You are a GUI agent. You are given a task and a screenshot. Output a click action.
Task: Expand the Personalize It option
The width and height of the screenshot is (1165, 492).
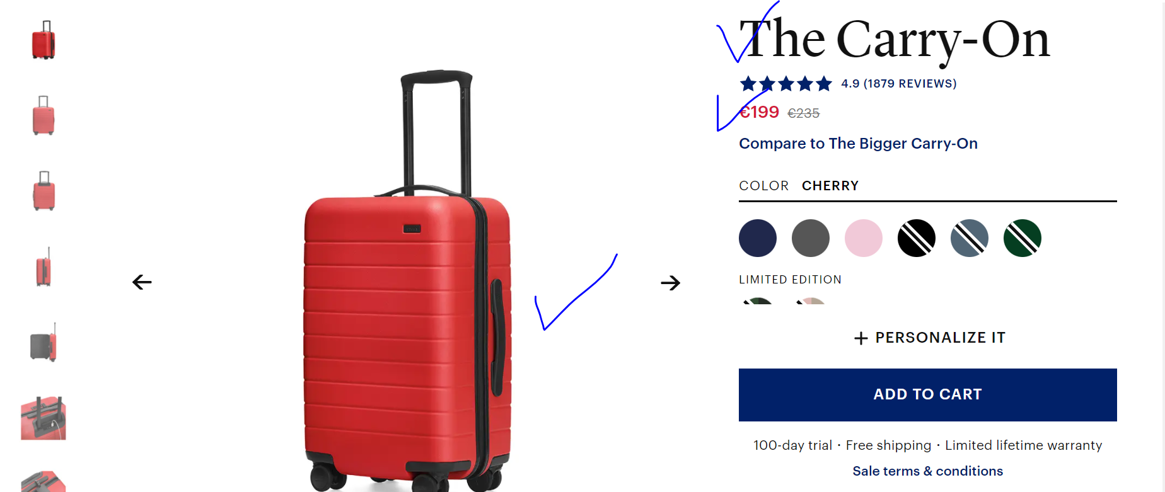coord(929,338)
